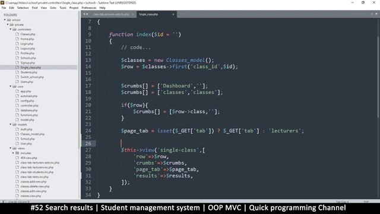Close the class-tab-lecturers-add.inc.php tab
The width and height of the screenshot is (380, 214).
133,14
